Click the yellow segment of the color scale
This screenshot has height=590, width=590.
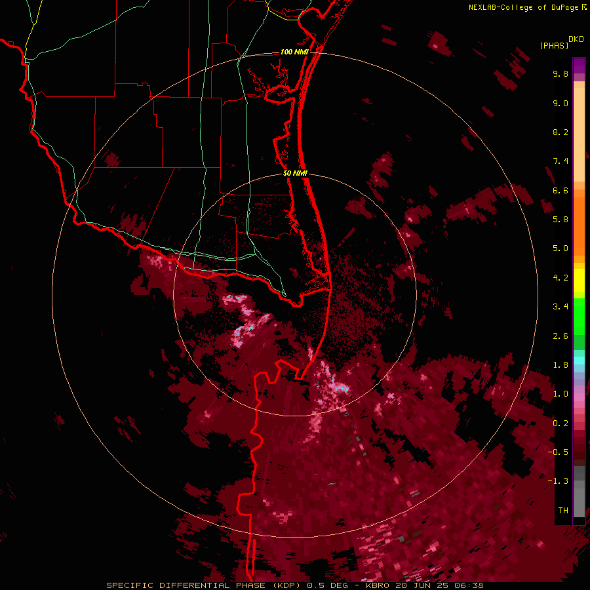[x=579, y=281]
